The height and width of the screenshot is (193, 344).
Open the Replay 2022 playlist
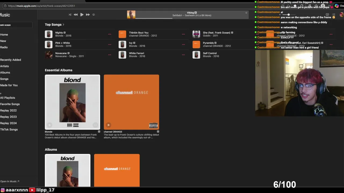[8, 110]
